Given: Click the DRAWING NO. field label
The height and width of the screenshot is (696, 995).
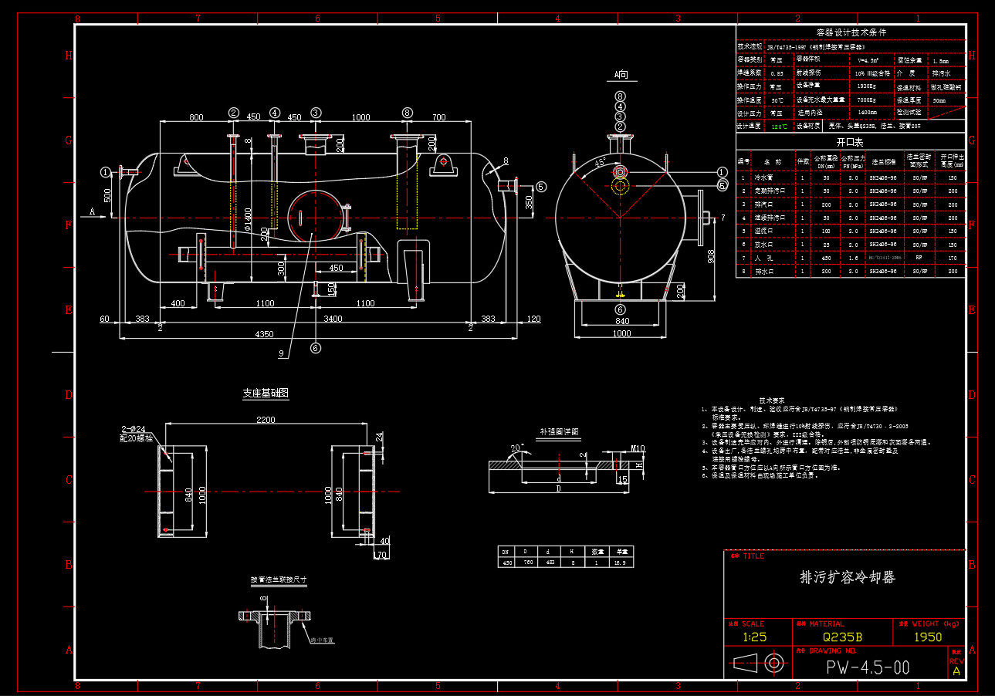Looking at the screenshot, I should click(x=827, y=651).
